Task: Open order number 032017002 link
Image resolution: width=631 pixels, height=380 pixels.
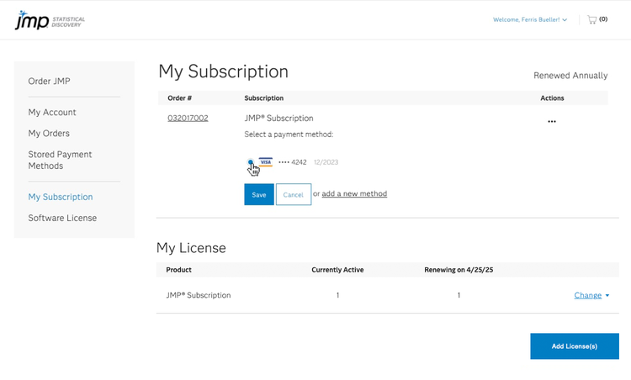Action: (x=188, y=119)
